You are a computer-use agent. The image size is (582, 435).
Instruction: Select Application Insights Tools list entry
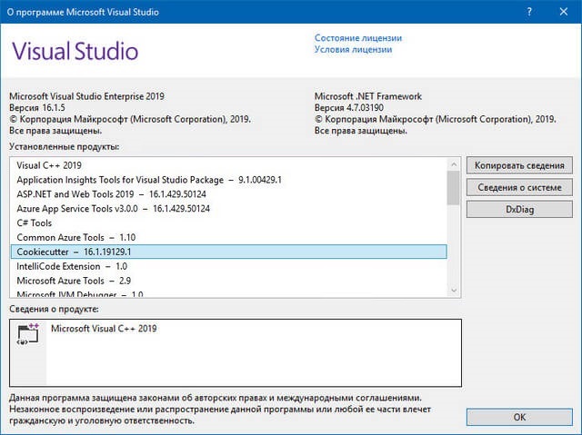click(149, 180)
